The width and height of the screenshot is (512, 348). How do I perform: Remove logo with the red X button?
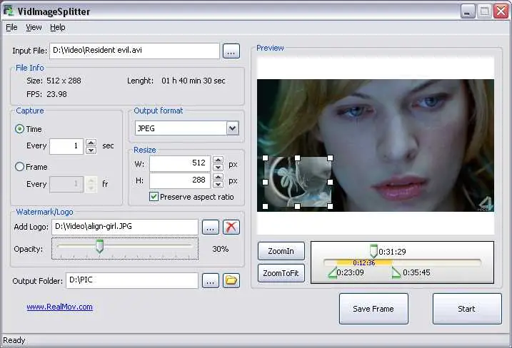point(231,227)
